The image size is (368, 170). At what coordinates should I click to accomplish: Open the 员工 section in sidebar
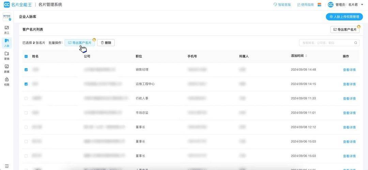6,30
